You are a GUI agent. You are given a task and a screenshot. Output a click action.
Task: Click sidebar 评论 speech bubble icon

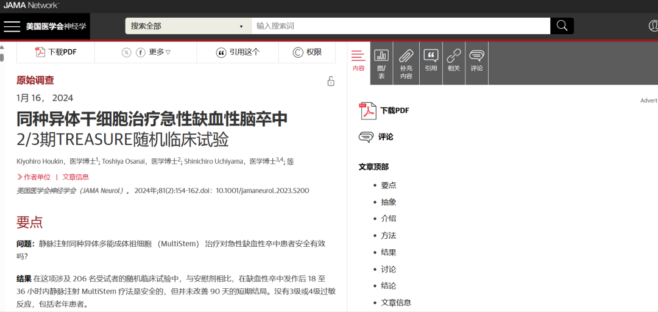pyautogui.click(x=366, y=137)
